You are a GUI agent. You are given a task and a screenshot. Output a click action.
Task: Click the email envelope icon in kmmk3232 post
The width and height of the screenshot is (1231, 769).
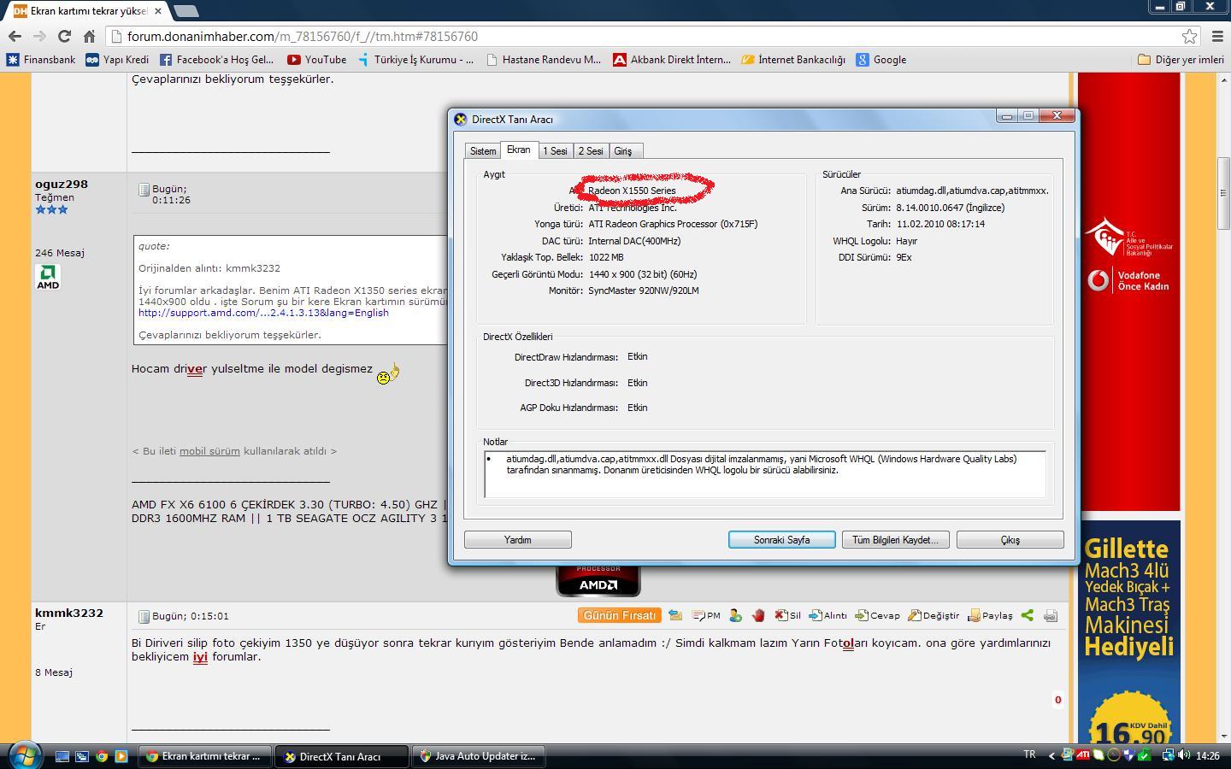click(x=675, y=615)
